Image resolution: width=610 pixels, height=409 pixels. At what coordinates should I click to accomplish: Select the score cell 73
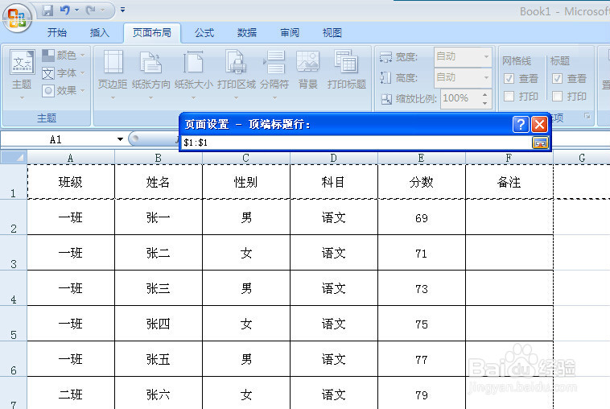[x=422, y=288]
